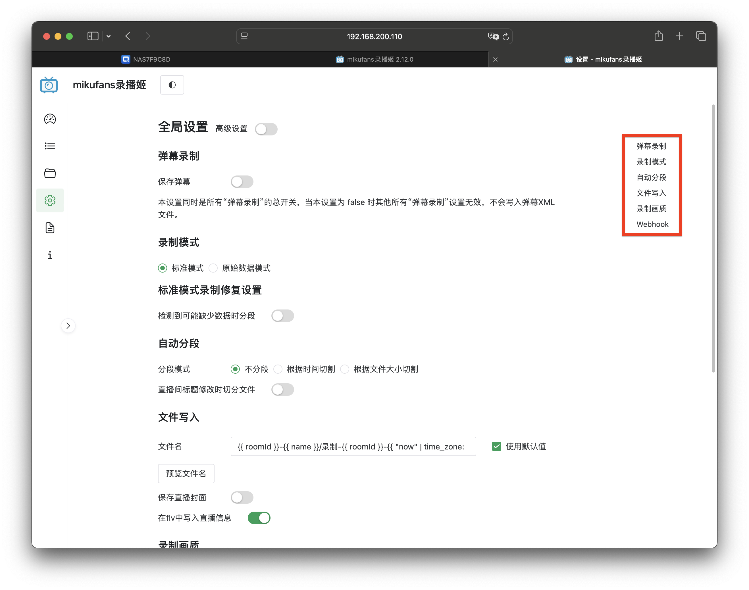The width and height of the screenshot is (749, 590).
Task: Open a new Safari tab
Action: coord(679,36)
